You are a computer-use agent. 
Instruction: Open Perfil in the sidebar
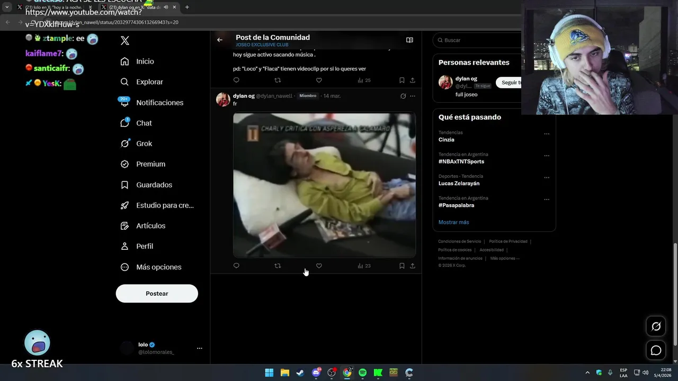pyautogui.click(x=137, y=246)
